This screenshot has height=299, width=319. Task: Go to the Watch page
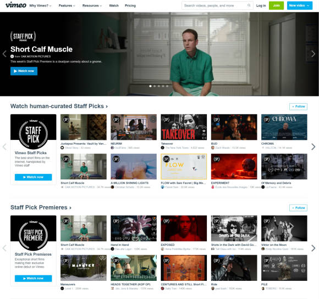coord(114,5)
